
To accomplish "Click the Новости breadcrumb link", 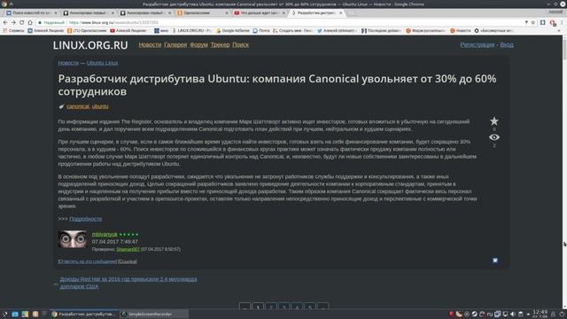I will coord(68,63).
